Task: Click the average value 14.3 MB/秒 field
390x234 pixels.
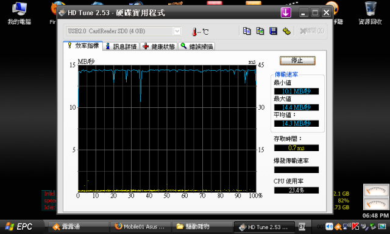Action: coord(296,123)
